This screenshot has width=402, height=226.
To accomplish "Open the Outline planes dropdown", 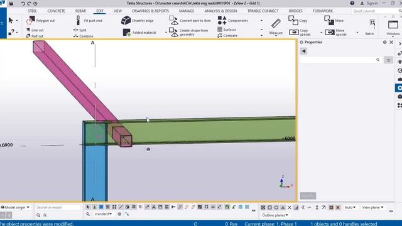I will (x=275, y=215).
